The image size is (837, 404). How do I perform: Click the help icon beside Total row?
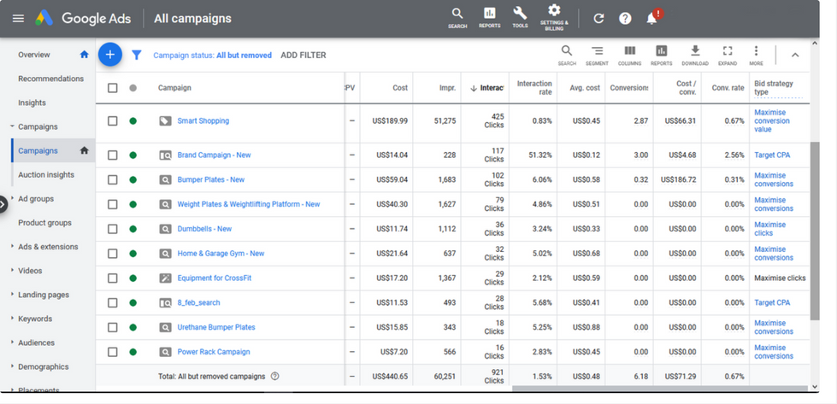(x=275, y=377)
